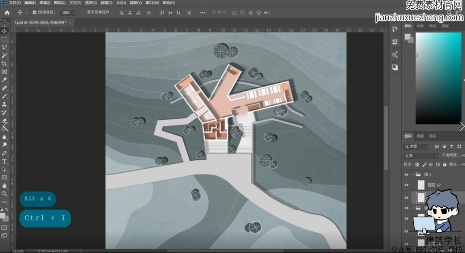Viewport: 465px width, 253px height.
Task: Select the Move tool in the toolbox
Action: click(x=4, y=31)
